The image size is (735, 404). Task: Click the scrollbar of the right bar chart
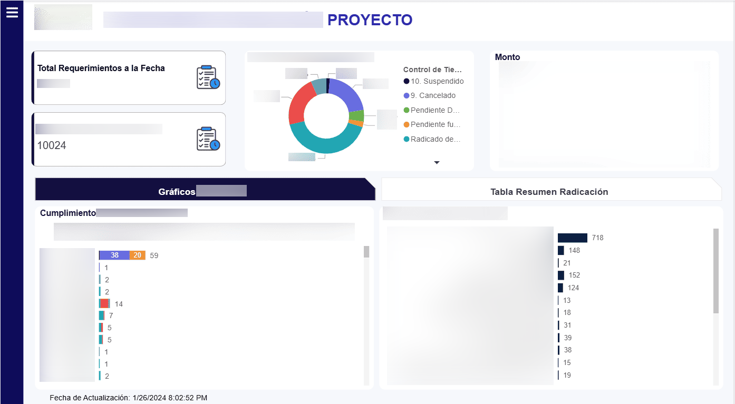tap(715, 270)
